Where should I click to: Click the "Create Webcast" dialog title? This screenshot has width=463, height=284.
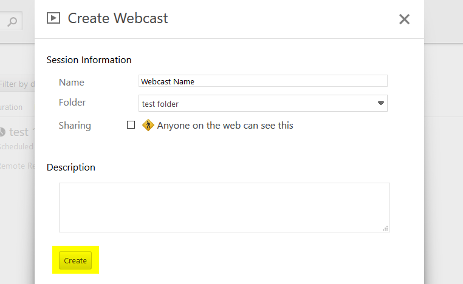[118, 18]
